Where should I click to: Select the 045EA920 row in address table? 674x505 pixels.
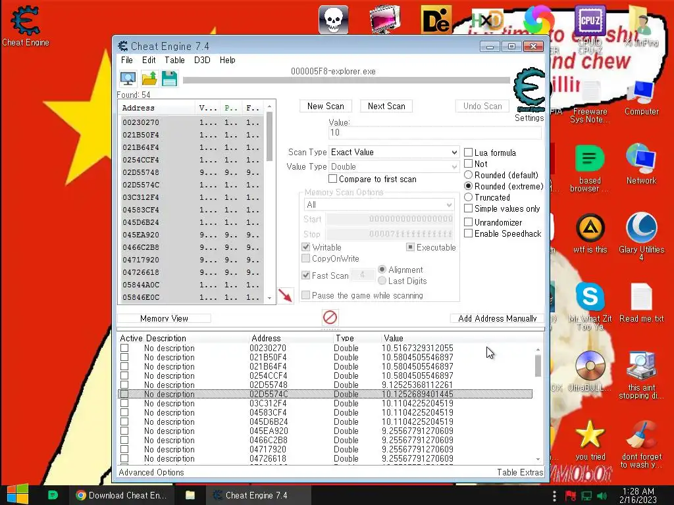click(325, 431)
